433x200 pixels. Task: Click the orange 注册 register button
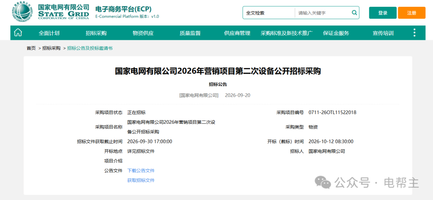click(x=411, y=13)
